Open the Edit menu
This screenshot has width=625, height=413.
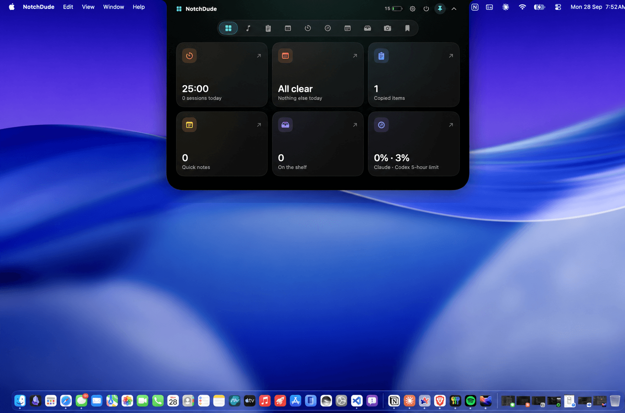click(x=68, y=7)
